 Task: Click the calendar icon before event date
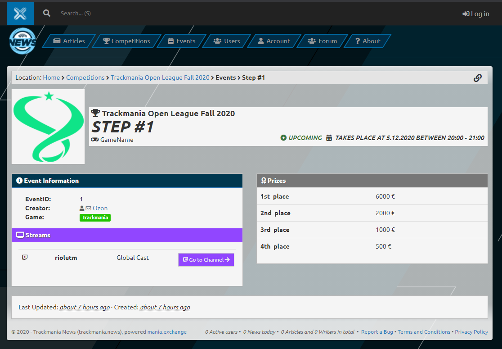(x=329, y=138)
